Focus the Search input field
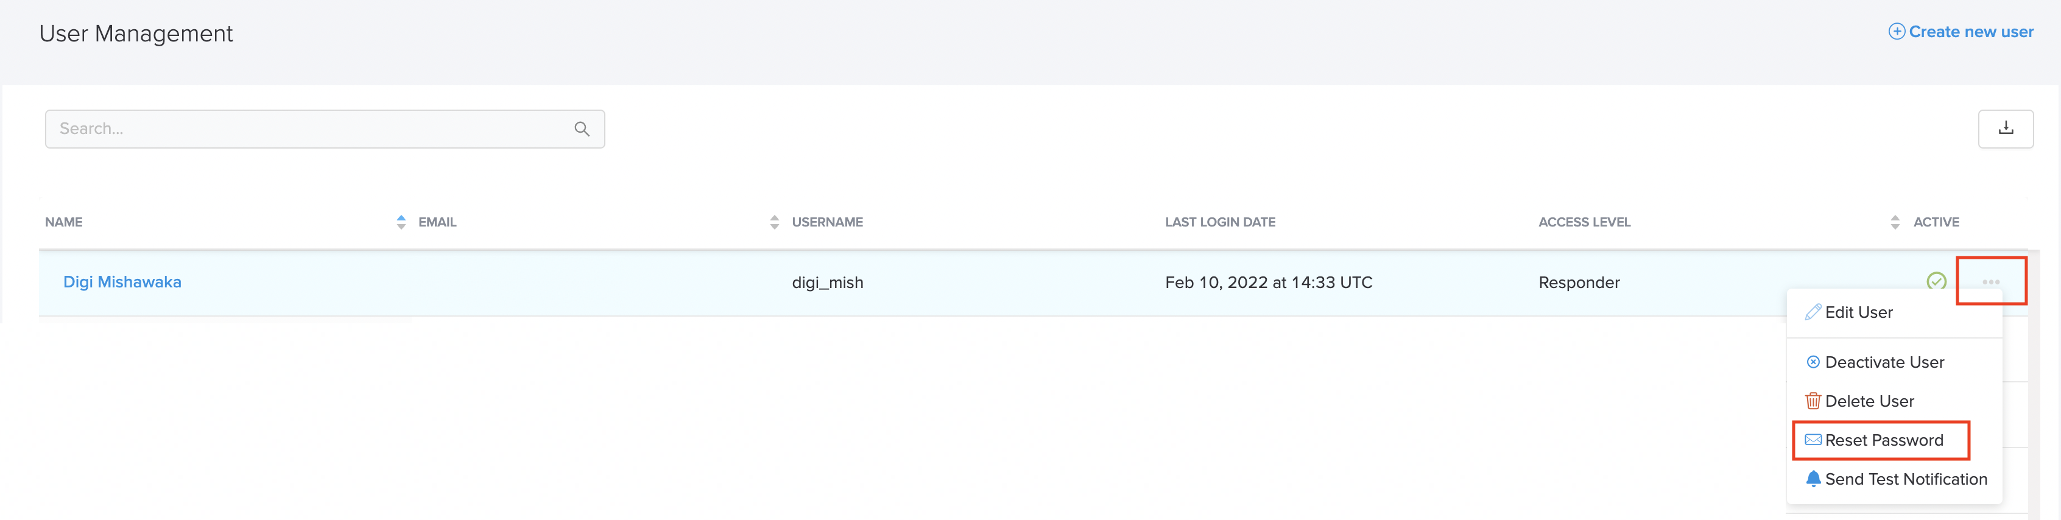Image resolution: width=2061 pixels, height=520 pixels. [325, 129]
